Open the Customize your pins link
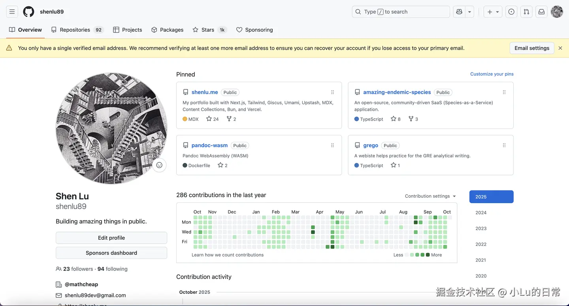This screenshot has height=306, width=569. (x=492, y=74)
